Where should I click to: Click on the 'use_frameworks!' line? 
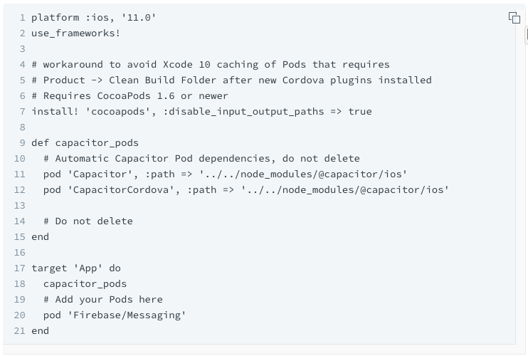click(75, 33)
